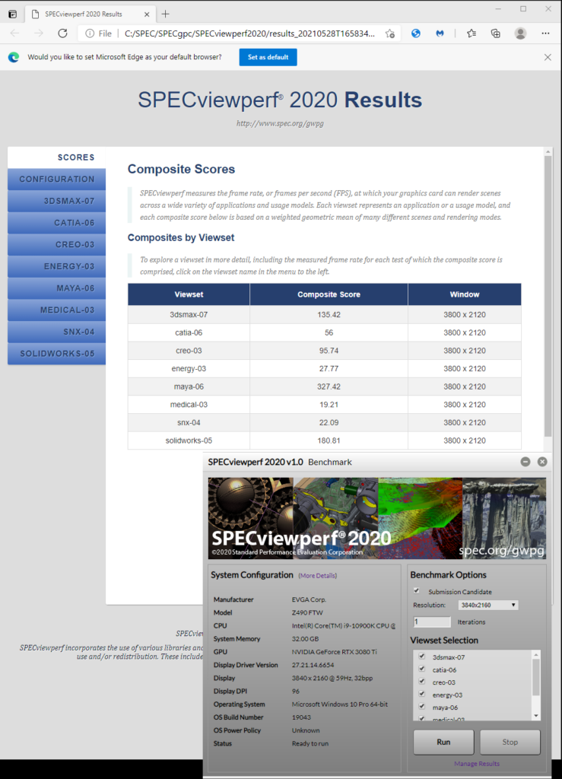Open the Collections icon in Edge toolbar

point(495,33)
